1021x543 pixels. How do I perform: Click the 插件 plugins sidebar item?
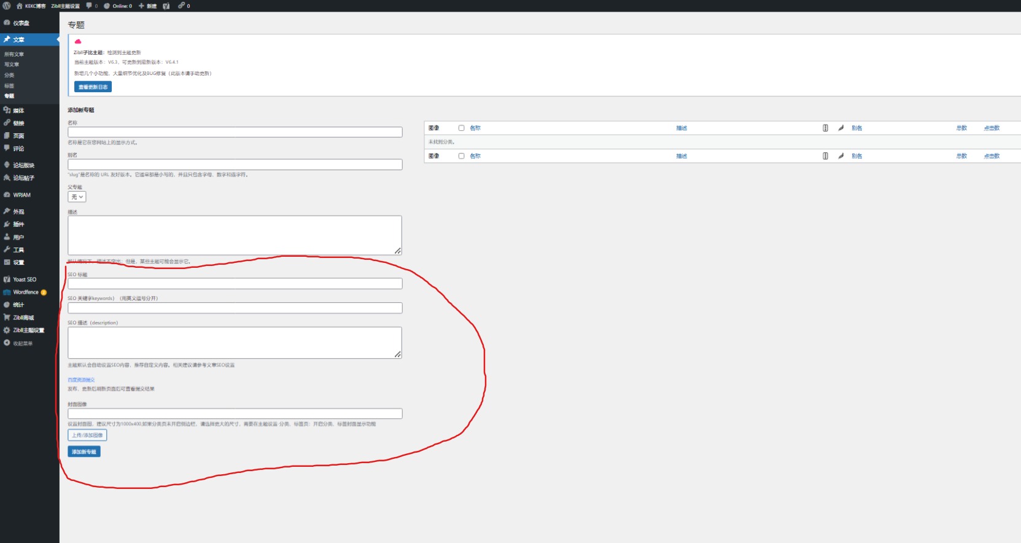pyautogui.click(x=18, y=224)
